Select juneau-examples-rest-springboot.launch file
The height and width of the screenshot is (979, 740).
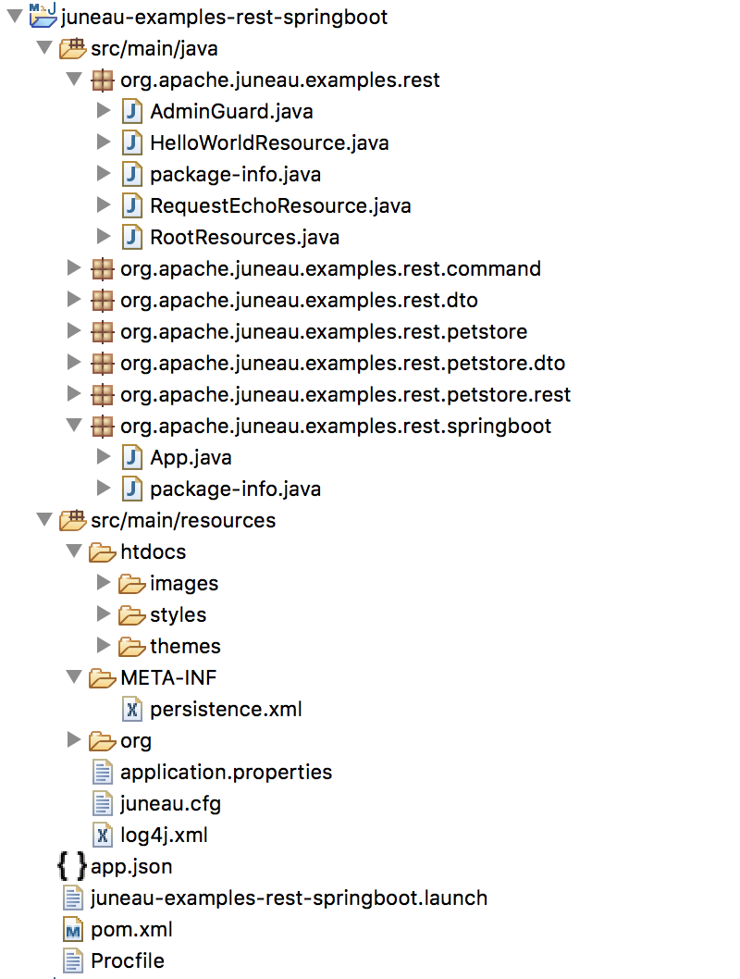(289, 898)
